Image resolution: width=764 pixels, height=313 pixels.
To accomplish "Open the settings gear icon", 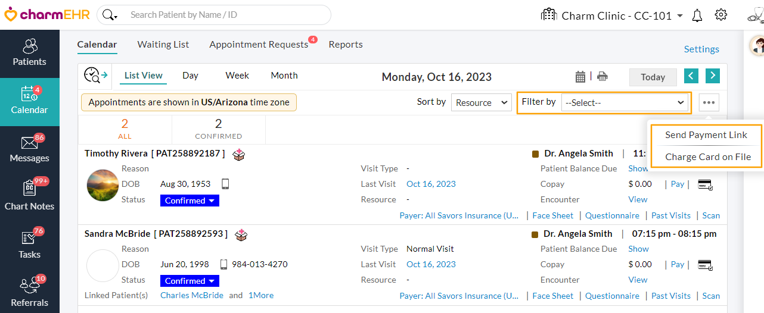I will [721, 15].
